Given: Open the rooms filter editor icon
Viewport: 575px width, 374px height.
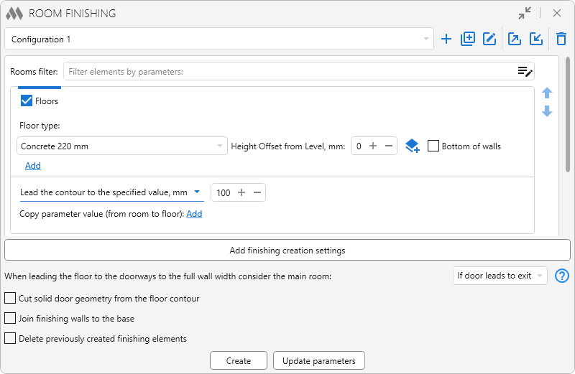Looking at the screenshot, I should (525, 71).
